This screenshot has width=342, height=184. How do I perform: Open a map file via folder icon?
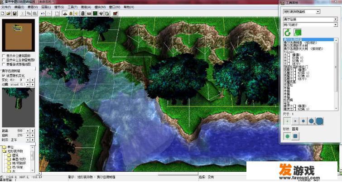[x=9, y=14]
